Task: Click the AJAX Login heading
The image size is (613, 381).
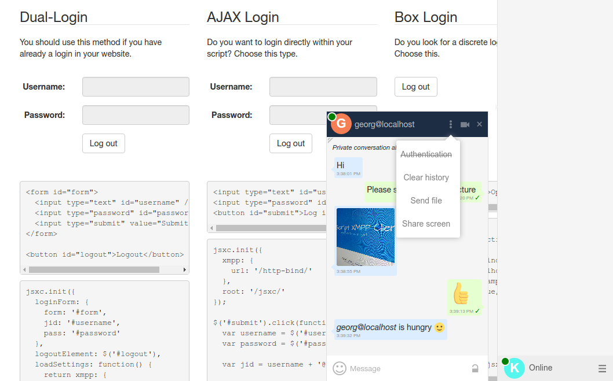Action: pyautogui.click(x=243, y=17)
